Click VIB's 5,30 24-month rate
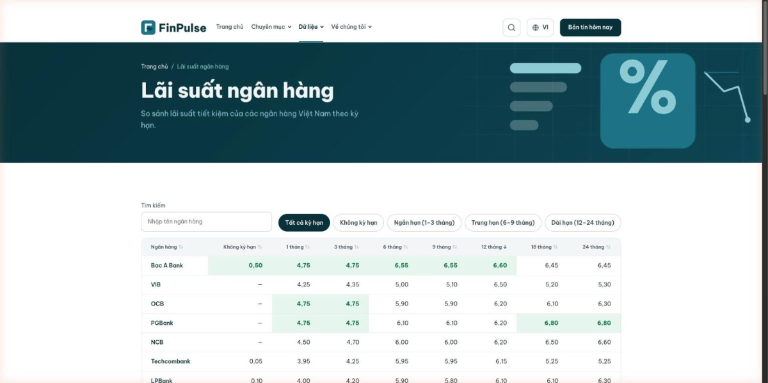 pyautogui.click(x=604, y=284)
